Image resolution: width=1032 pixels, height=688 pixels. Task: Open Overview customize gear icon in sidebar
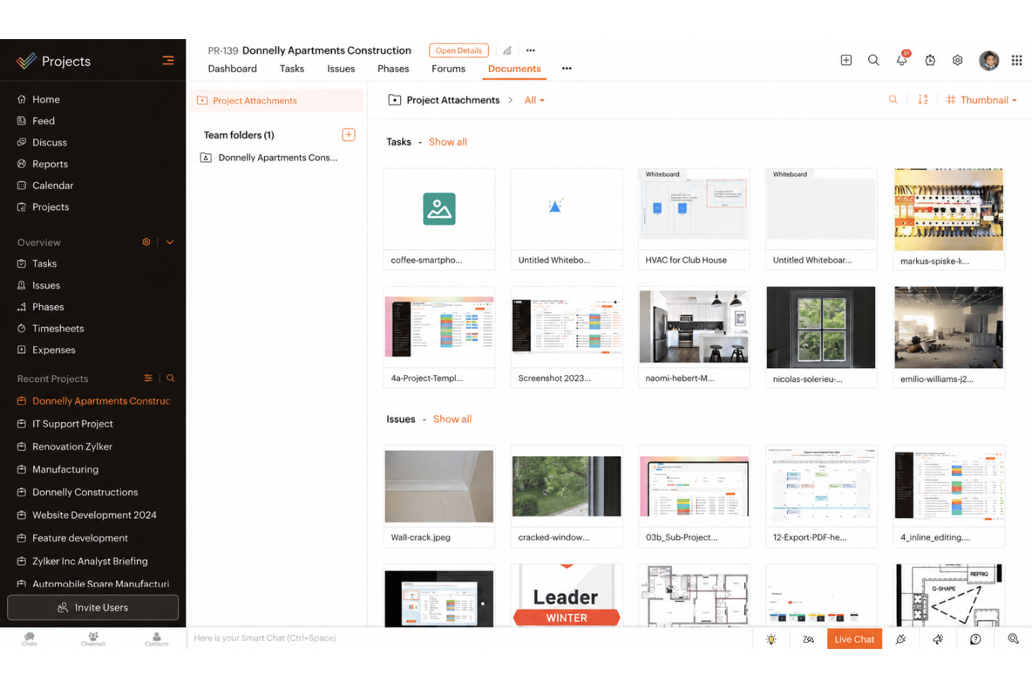click(x=146, y=242)
